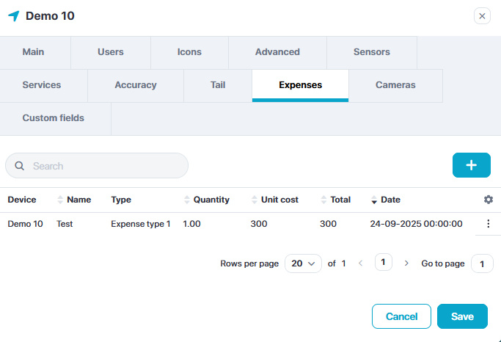Select the Cameras tab

[395, 85]
